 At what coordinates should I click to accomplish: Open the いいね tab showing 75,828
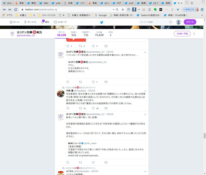click(99, 34)
